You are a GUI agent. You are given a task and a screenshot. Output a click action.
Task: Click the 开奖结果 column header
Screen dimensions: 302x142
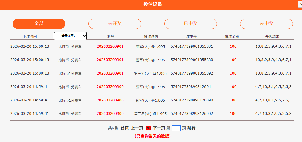(x=272, y=37)
